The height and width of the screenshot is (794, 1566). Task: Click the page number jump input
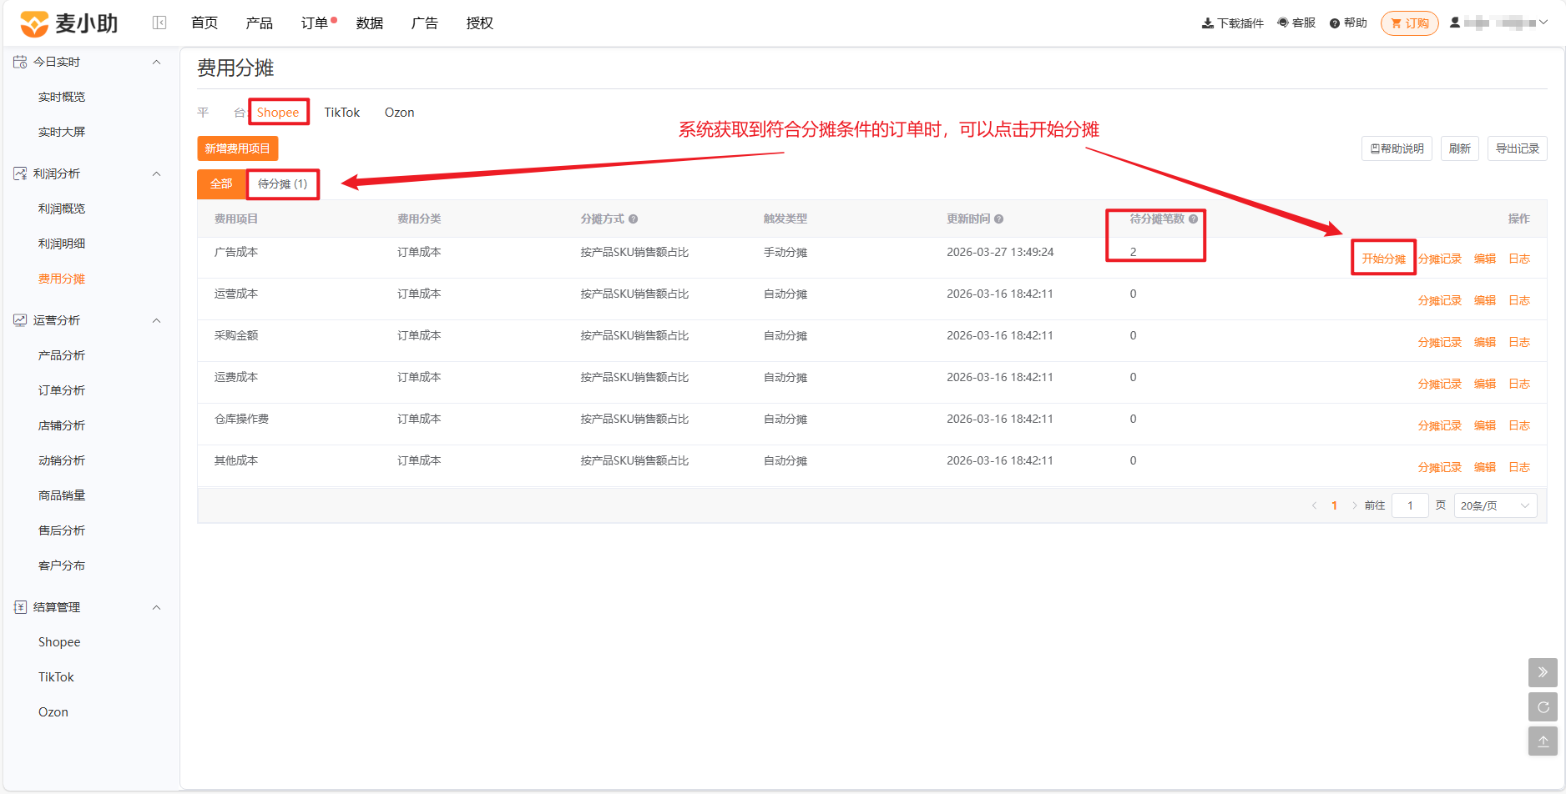click(x=1410, y=505)
